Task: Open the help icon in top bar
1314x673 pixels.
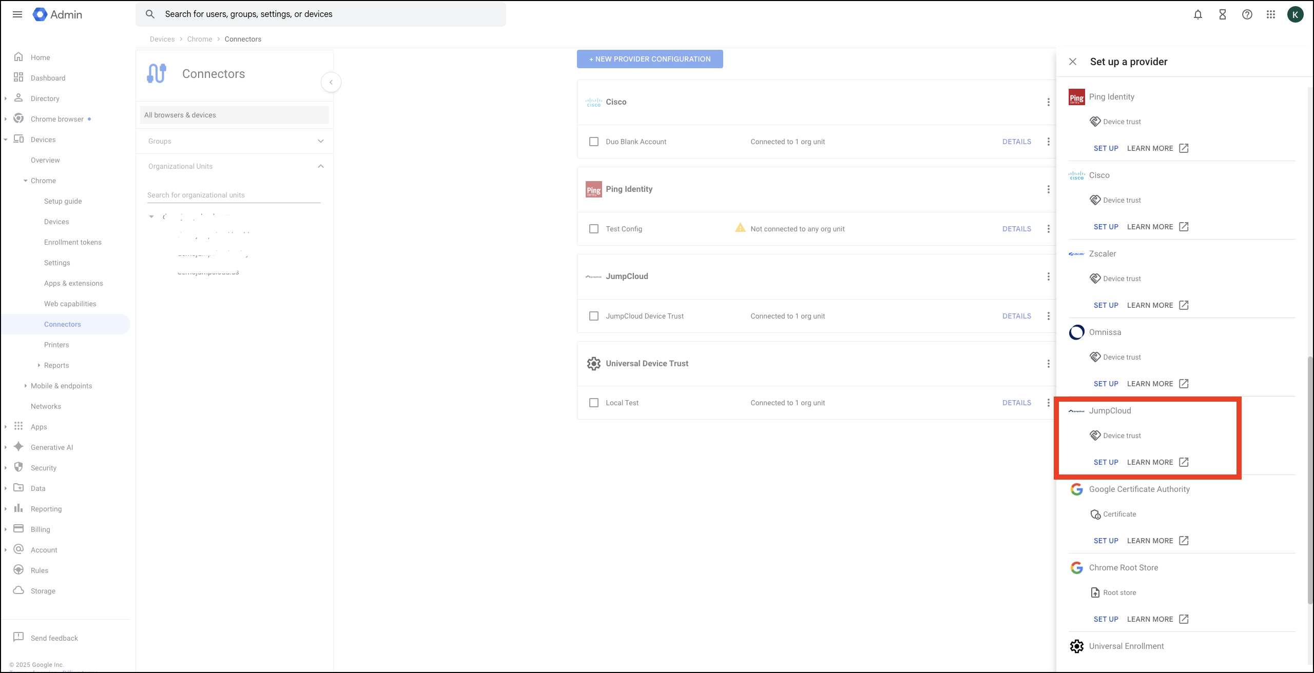Action: [1247, 14]
